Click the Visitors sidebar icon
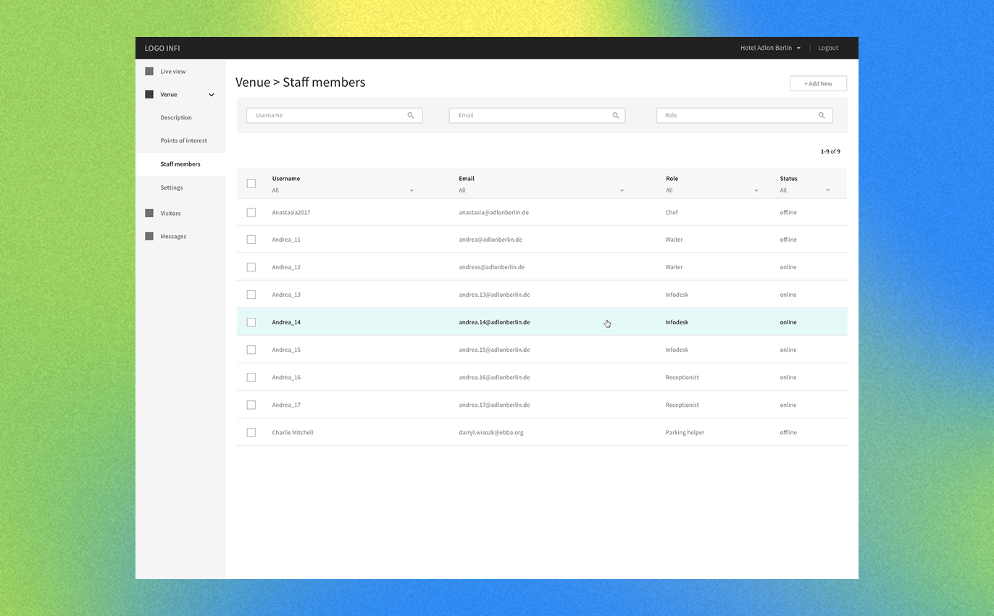The height and width of the screenshot is (616, 994). (x=149, y=214)
